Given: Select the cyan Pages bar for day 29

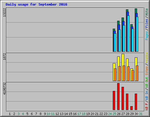Looking at the screenshot, I should pos(133,40).
